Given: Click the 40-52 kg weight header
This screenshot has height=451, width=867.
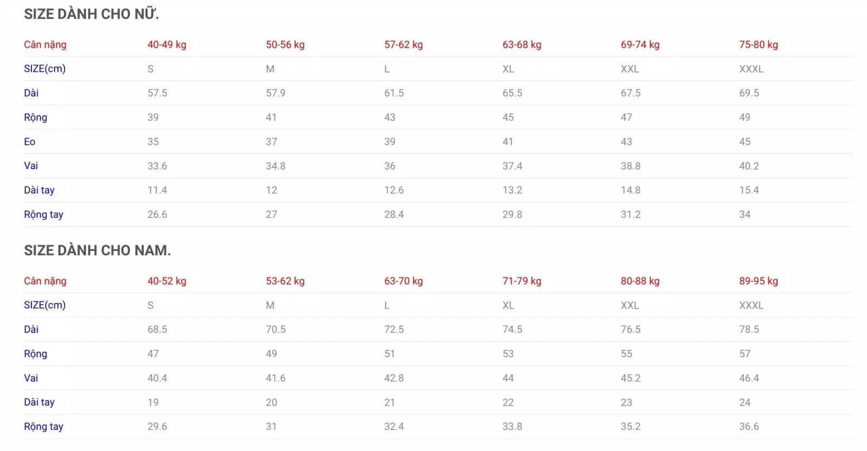Looking at the screenshot, I should click(x=167, y=281).
